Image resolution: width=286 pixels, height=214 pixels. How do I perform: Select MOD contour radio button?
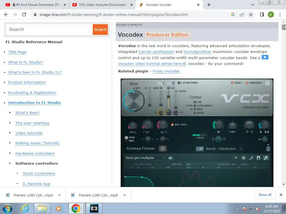coord(195,109)
